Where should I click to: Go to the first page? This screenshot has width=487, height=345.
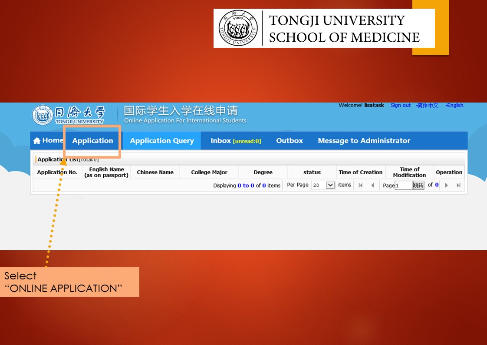[360, 186]
